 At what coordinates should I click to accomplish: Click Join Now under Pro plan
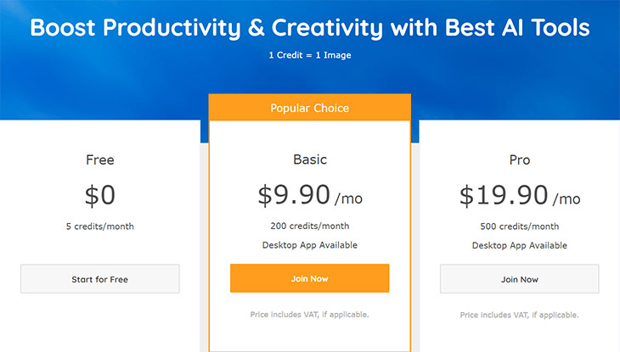[520, 279]
